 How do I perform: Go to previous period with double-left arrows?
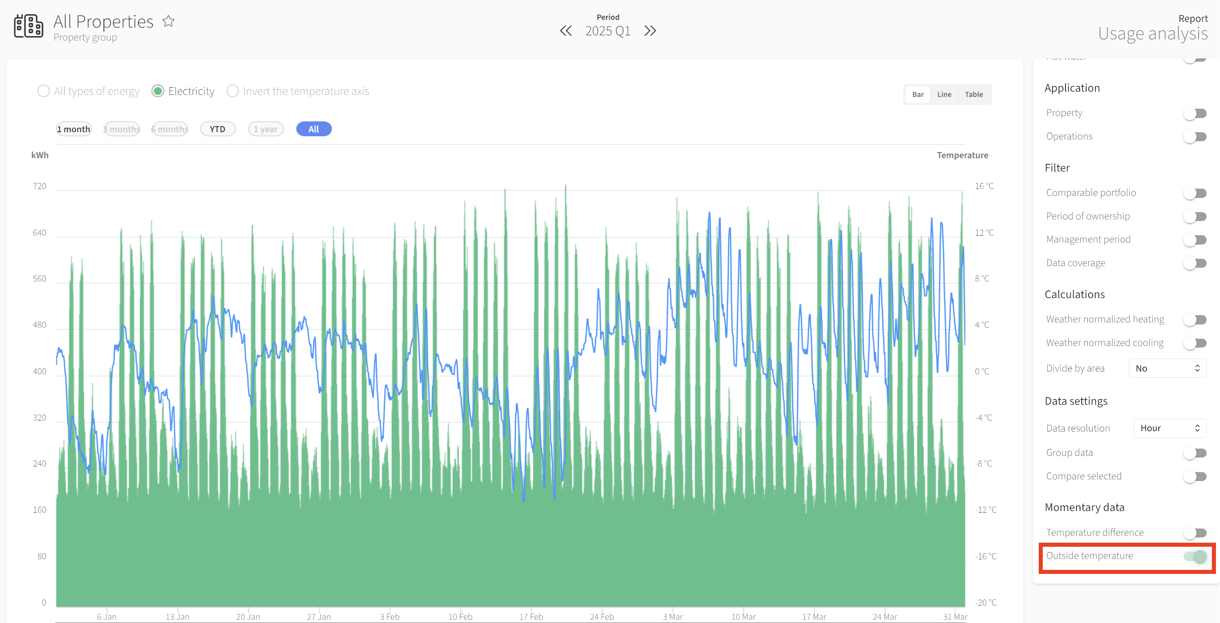(x=565, y=31)
